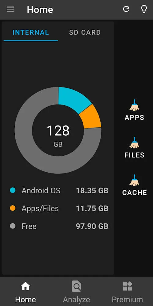153x306 pixels.
Task: Select the INTERNAL storage tab
Action: click(x=31, y=32)
